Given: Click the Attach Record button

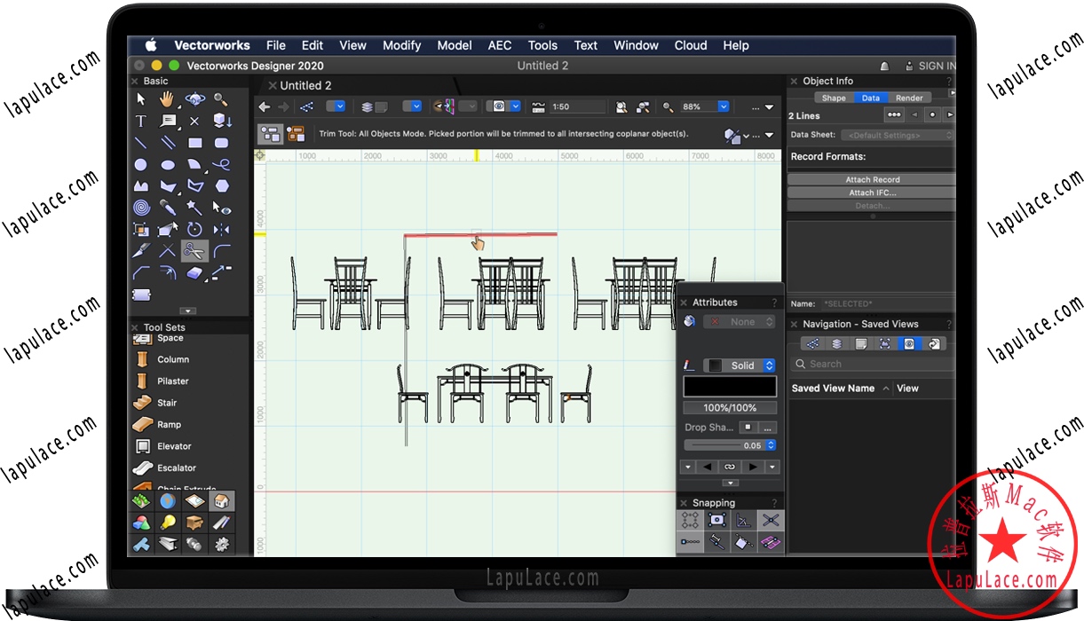Looking at the screenshot, I should click(872, 179).
